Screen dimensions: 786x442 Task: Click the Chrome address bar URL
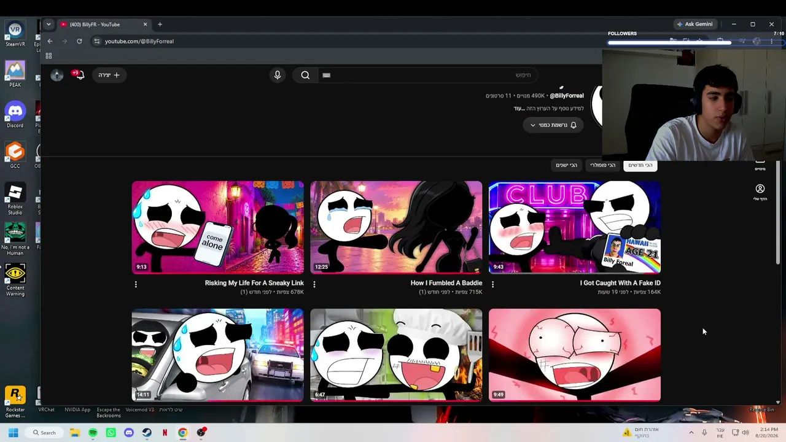(139, 41)
